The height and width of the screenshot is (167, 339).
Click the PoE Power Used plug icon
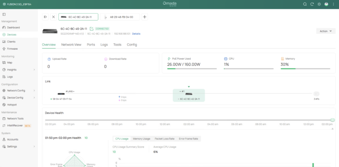(169, 59)
